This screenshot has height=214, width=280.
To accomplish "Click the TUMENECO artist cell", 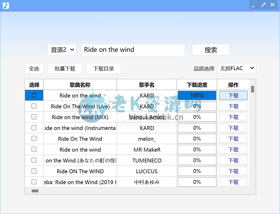I will pos(147,161).
